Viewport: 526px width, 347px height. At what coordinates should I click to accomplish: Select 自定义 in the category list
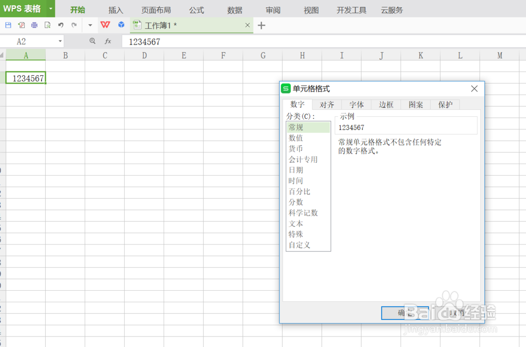[x=308, y=245]
